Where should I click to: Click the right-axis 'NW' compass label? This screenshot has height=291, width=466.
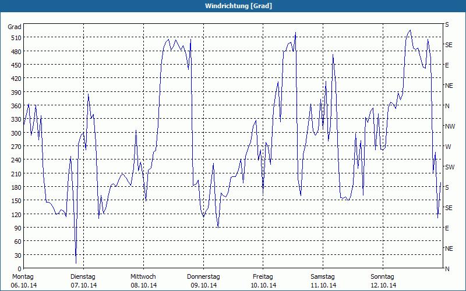pyautogui.click(x=450, y=126)
